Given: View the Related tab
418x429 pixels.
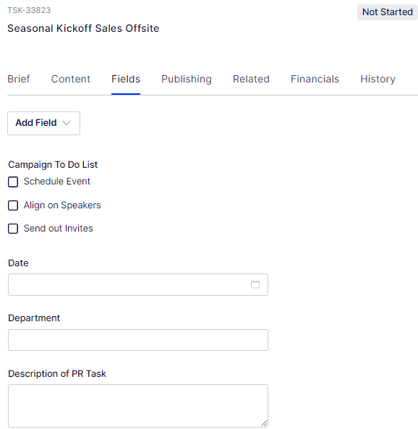Looking at the screenshot, I should point(251,79).
